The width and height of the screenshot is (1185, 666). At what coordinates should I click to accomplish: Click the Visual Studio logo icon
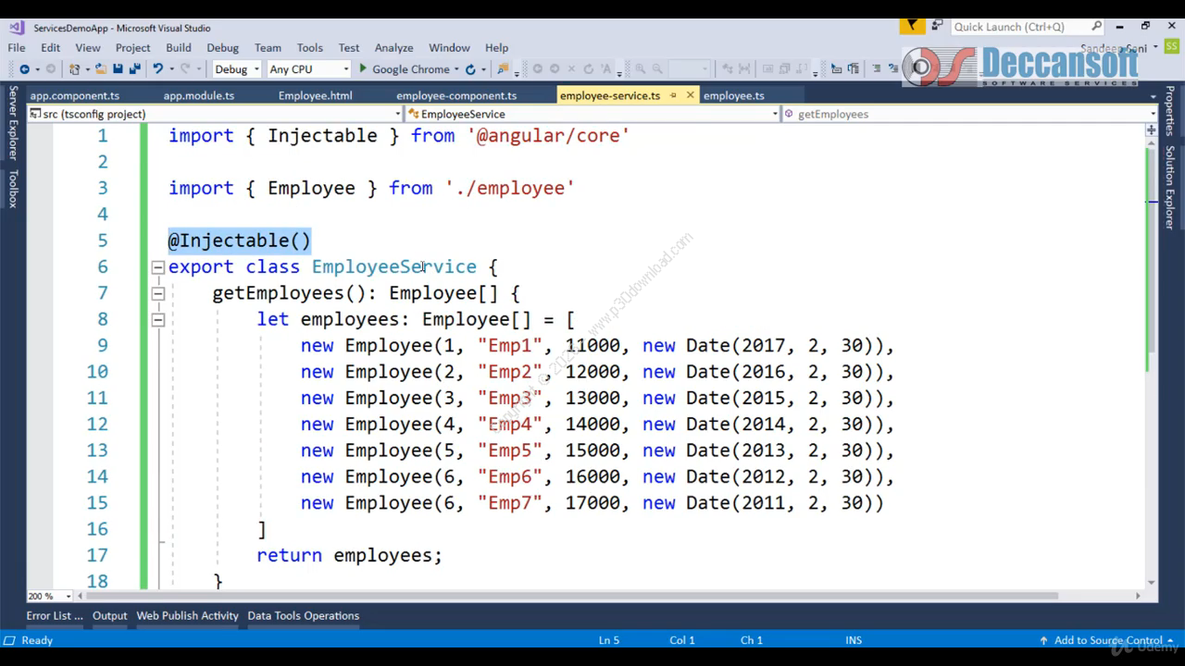16,27
